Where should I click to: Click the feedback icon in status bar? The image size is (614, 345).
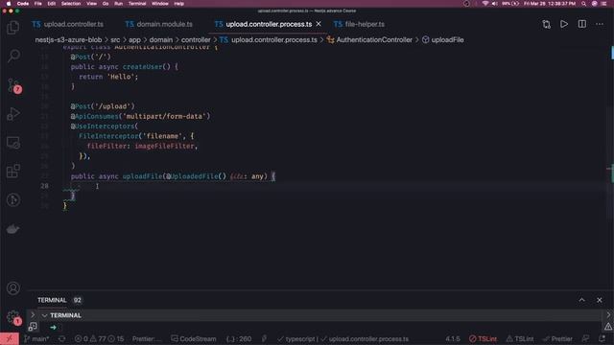(586, 338)
